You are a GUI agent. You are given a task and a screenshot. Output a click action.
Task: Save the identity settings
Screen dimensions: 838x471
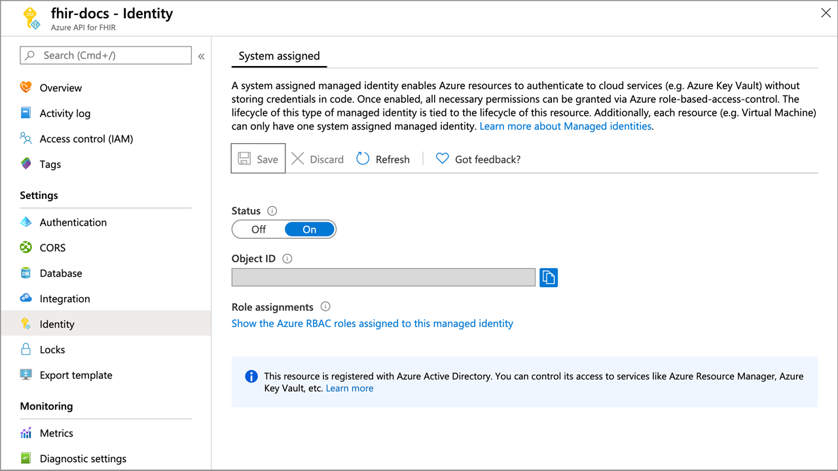coord(259,159)
